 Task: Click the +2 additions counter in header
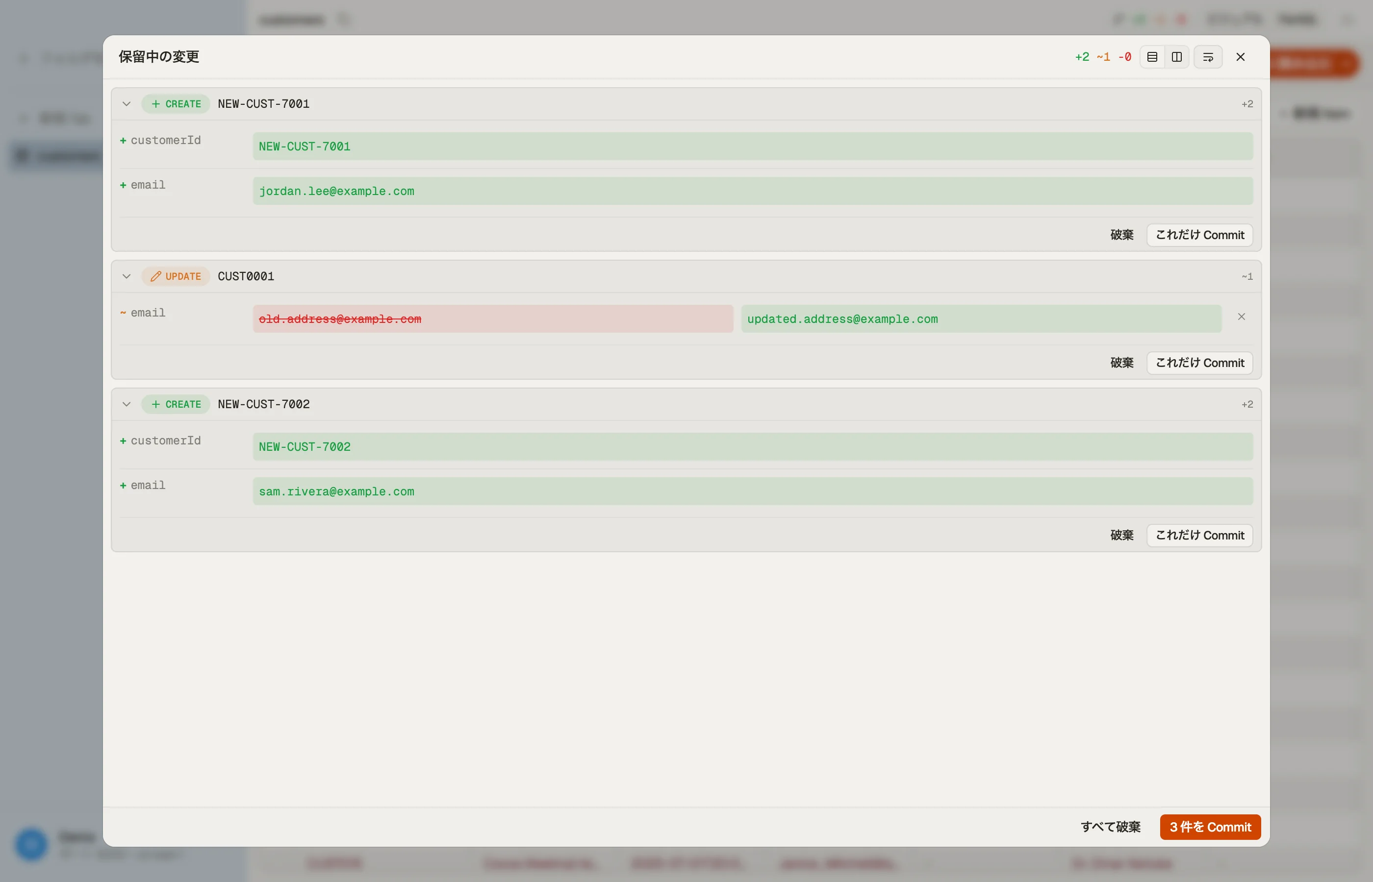click(x=1082, y=57)
